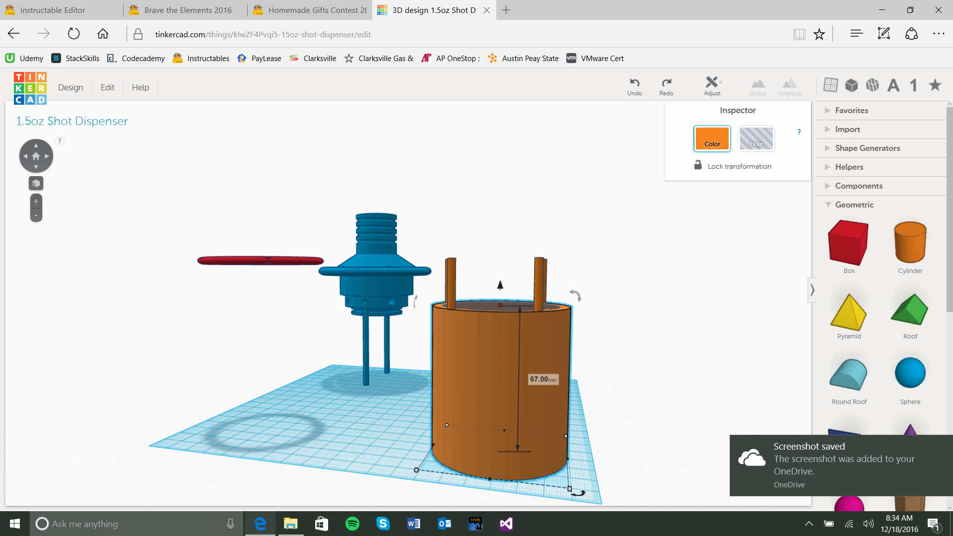Set the shape to Hole mode
The width and height of the screenshot is (953, 536).
click(x=756, y=138)
